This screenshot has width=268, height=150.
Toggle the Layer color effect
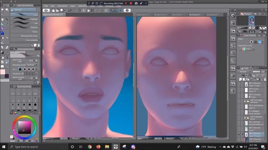pyautogui.click(x=260, y=42)
